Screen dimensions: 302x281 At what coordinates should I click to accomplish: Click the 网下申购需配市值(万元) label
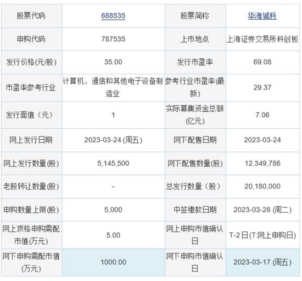pos(31,262)
